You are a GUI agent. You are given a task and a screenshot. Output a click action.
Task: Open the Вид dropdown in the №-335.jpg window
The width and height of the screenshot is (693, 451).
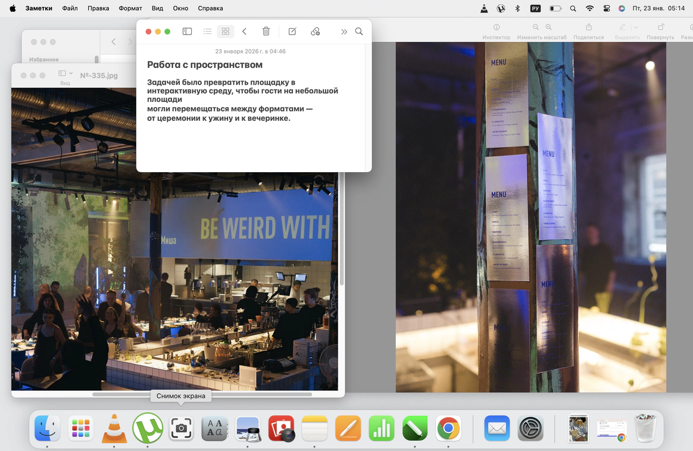(x=65, y=74)
